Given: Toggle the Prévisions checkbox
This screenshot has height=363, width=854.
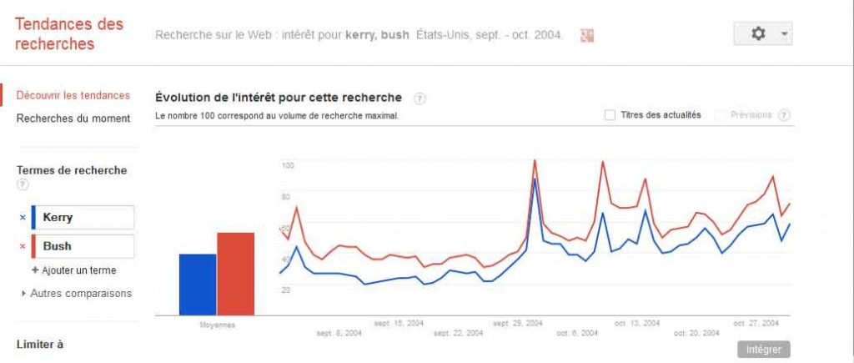Looking at the screenshot, I should tap(720, 115).
